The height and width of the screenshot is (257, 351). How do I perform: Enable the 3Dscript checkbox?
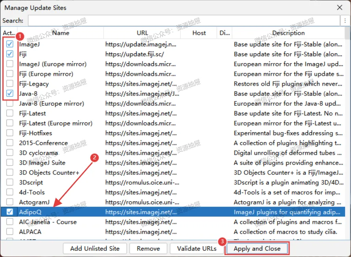9,182
